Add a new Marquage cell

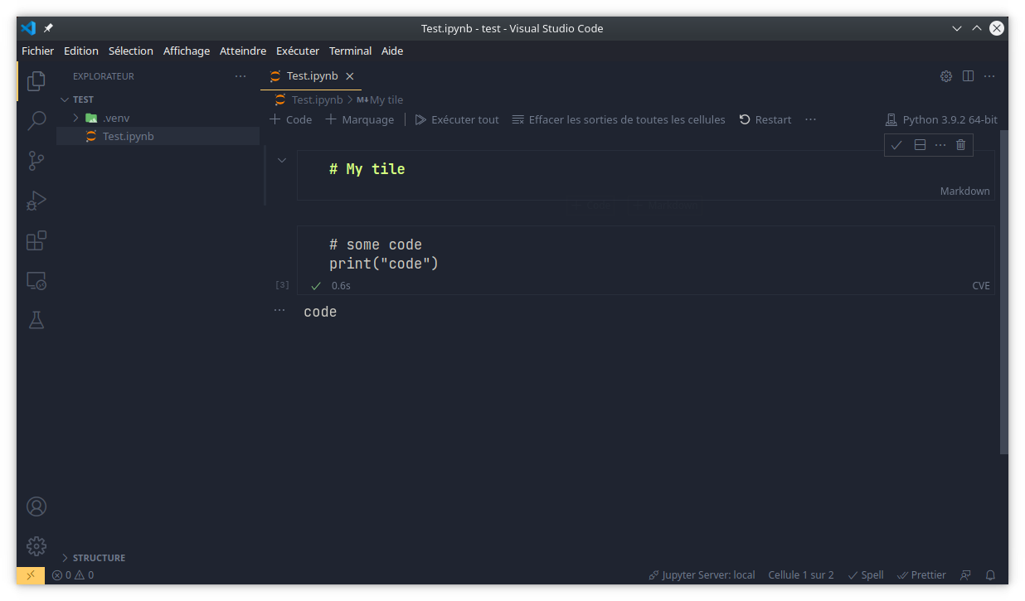[360, 119]
